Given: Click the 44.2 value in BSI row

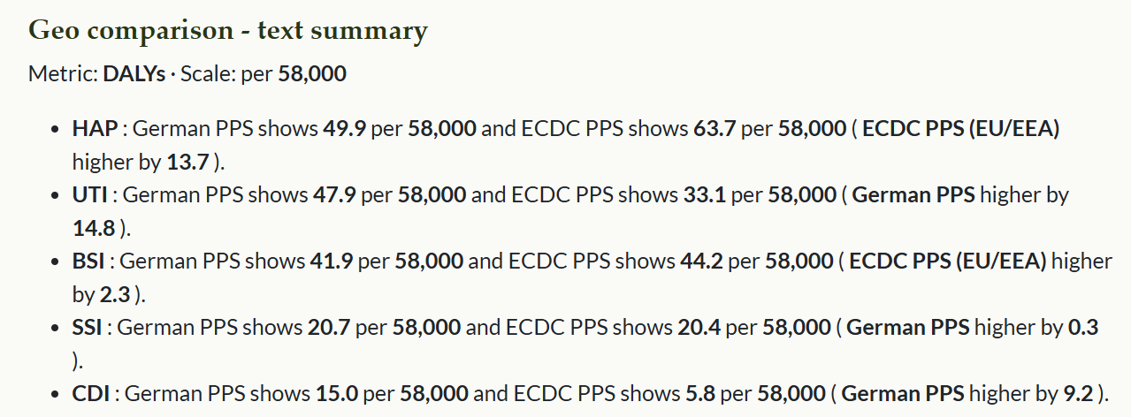Looking at the screenshot, I should (x=701, y=262).
